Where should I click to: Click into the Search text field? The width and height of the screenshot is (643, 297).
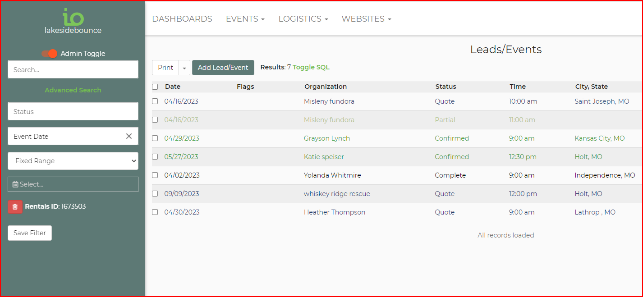click(73, 70)
